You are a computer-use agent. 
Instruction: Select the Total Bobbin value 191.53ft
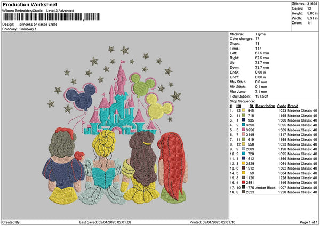click(262, 96)
